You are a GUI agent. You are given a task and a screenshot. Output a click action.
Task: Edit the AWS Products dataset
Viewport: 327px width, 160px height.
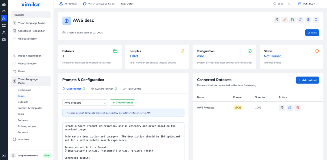(x=290, y=107)
